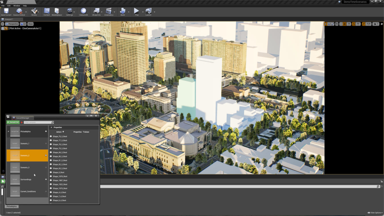384x216 pixels.
Task: Click the world coordinate system globe icon
Action: coord(337,24)
